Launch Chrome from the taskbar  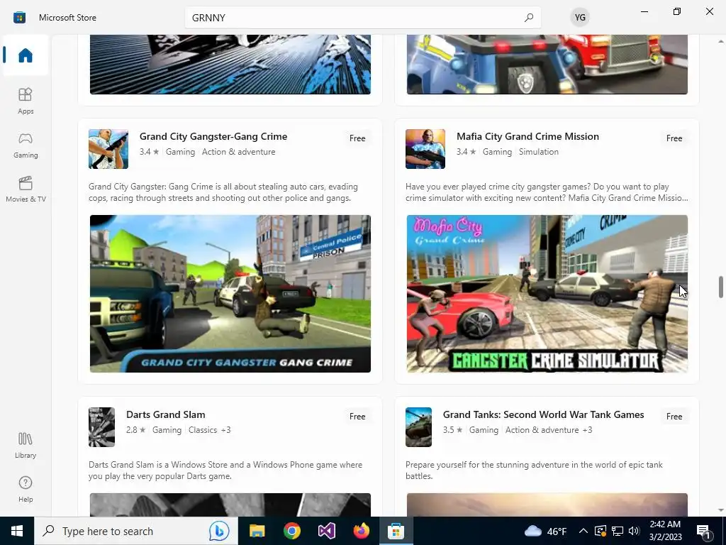coord(291,531)
